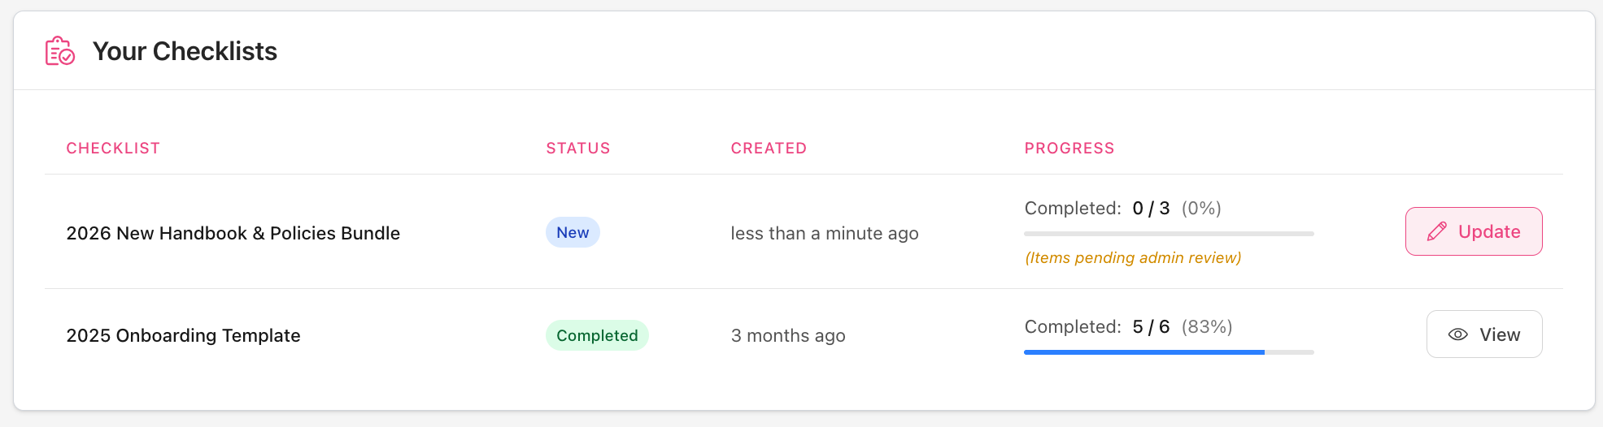
Task: Click the 'less than a minute ago' timestamp
Action: coord(824,234)
